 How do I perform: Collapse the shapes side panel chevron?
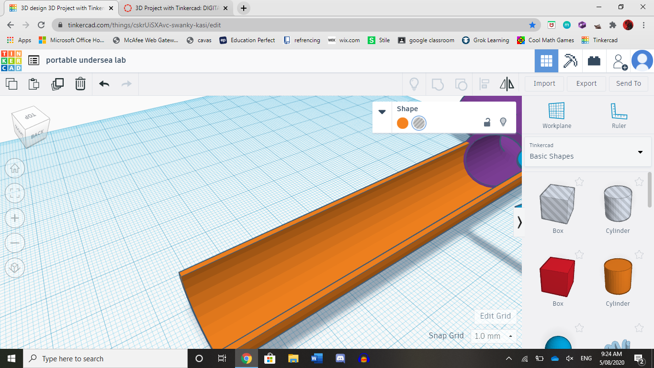(x=519, y=222)
